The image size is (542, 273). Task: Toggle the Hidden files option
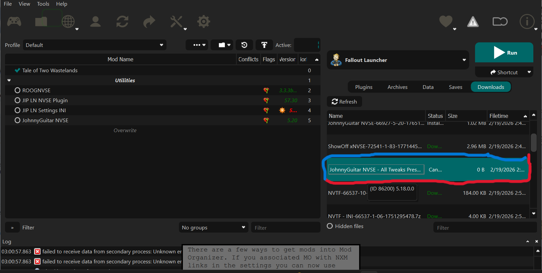coord(330,226)
